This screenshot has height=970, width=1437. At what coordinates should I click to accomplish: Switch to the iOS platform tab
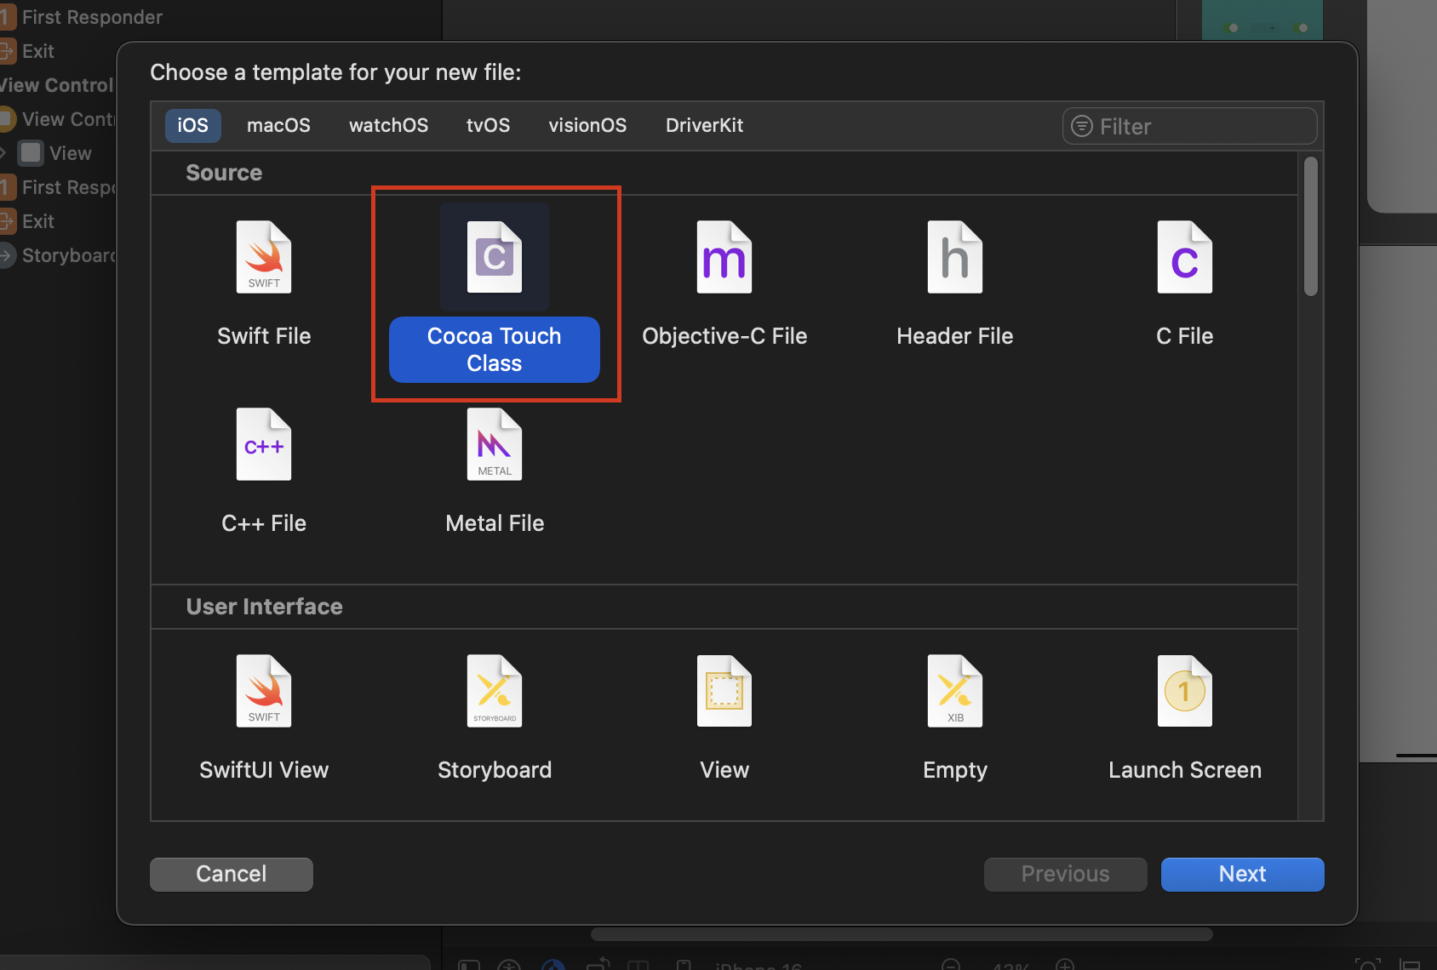tap(192, 125)
